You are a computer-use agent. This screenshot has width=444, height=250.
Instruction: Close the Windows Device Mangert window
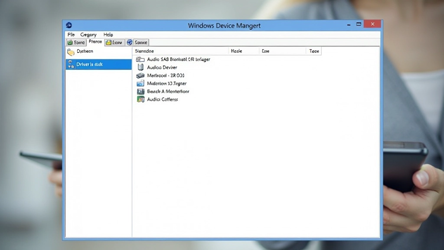[372, 24]
